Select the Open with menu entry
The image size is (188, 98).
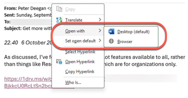[x=78, y=31]
